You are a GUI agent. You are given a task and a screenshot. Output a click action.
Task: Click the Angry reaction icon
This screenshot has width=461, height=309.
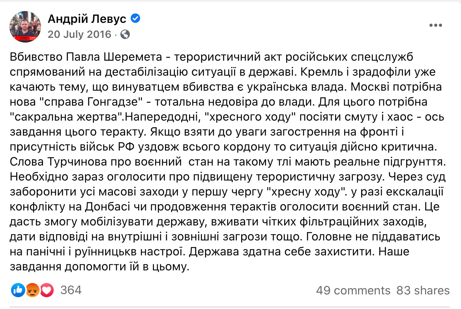32,290
